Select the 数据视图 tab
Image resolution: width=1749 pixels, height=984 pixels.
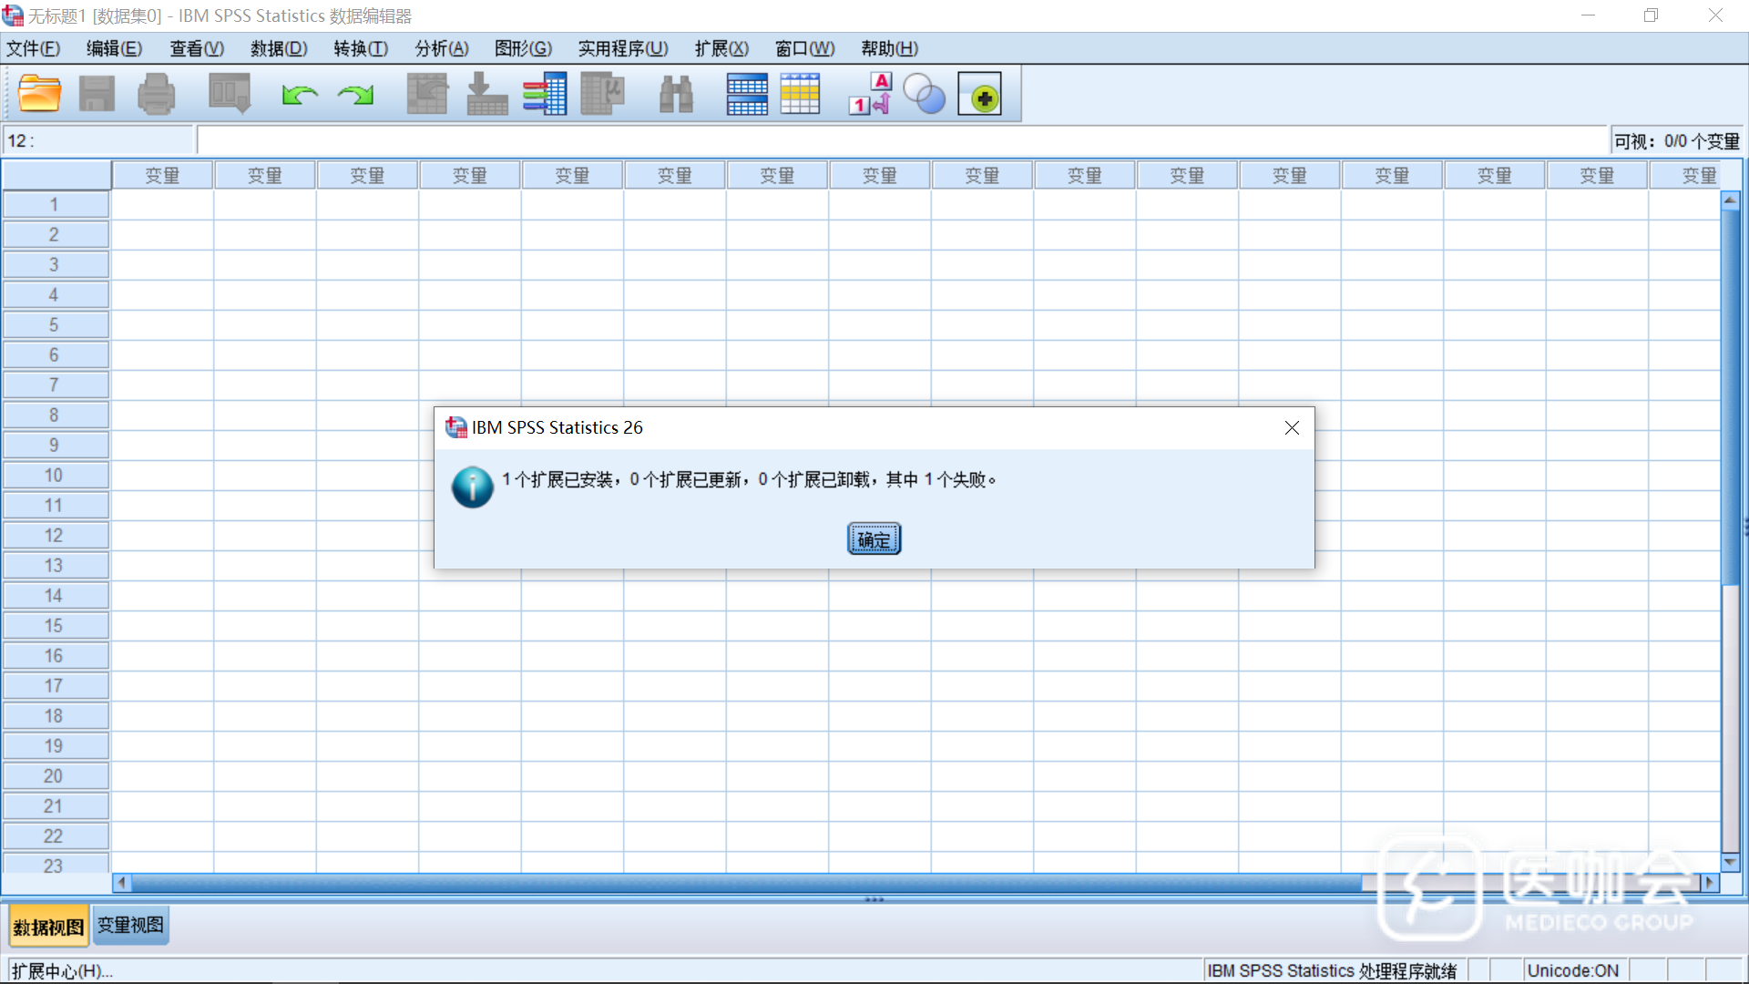coord(48,927)
